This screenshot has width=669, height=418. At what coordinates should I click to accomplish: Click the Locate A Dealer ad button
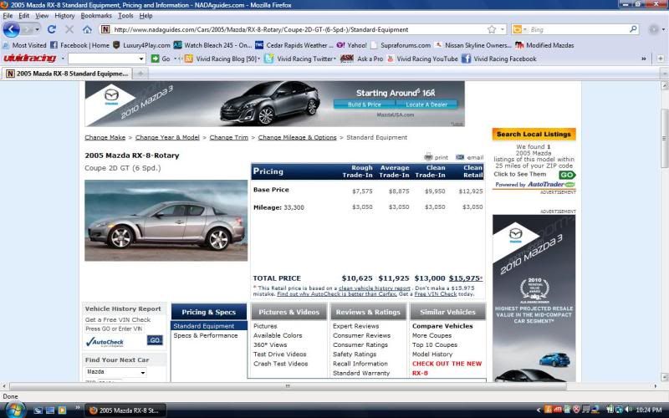coord(426,104)
